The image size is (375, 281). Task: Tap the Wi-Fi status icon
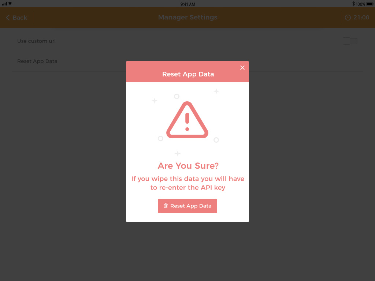10,4
